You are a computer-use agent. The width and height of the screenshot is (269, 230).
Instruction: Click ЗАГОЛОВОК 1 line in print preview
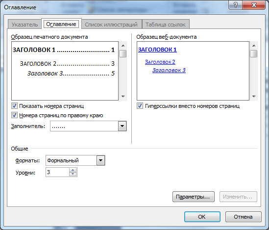[64, 50]
